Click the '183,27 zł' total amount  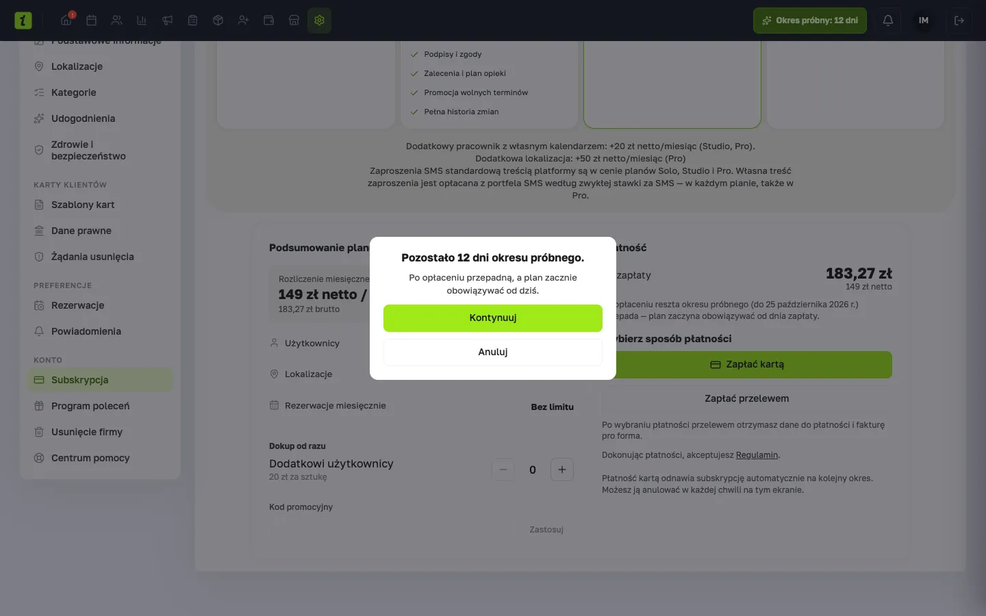point(859,273)
